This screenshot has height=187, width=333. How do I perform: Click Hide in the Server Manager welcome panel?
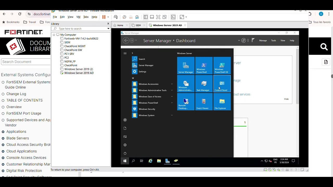286,99
